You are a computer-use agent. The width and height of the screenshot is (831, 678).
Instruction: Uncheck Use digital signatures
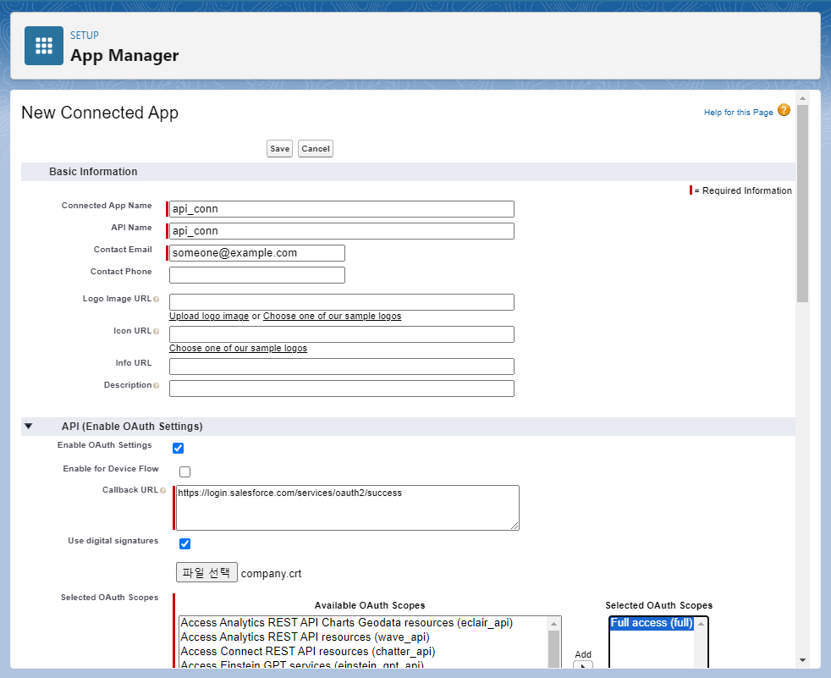coord(184,543)
